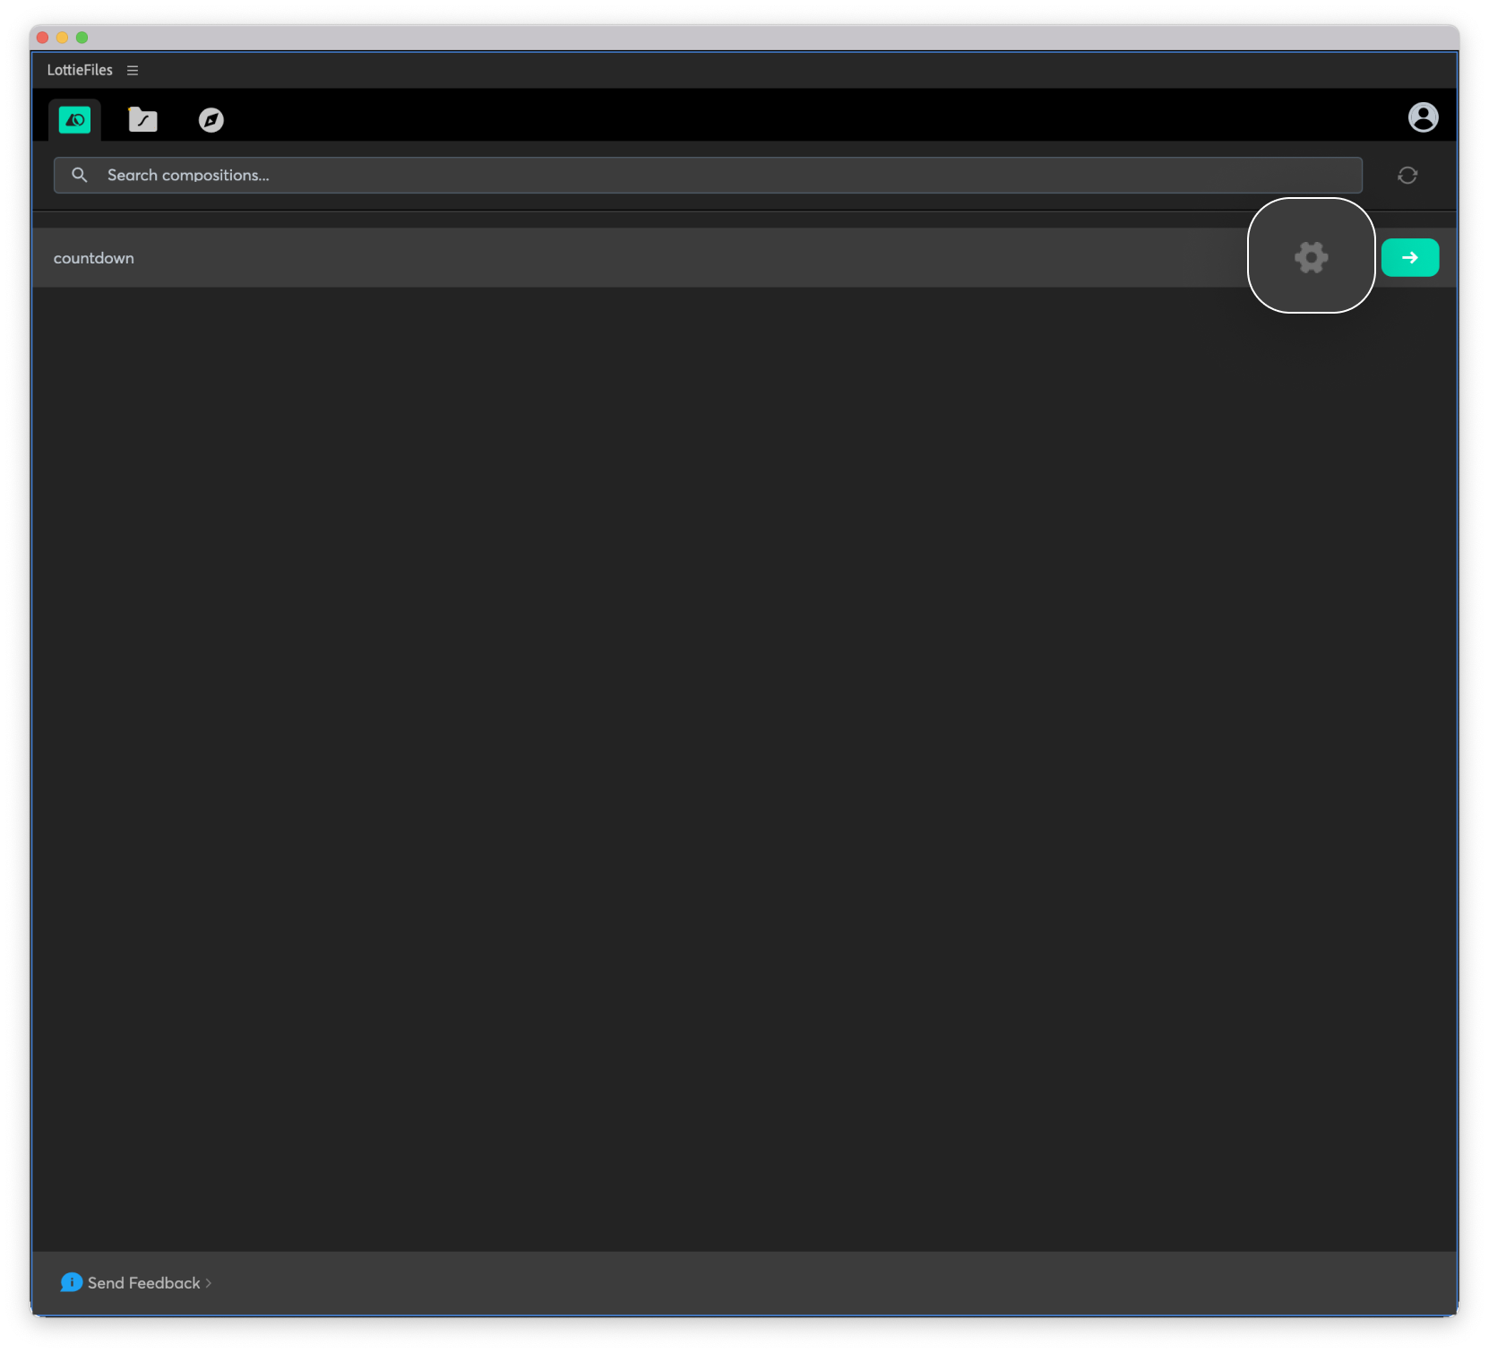The image size is (1489, 1353).
Task: Open countdown composition gear settings
Action: [x=1311, y=257]
